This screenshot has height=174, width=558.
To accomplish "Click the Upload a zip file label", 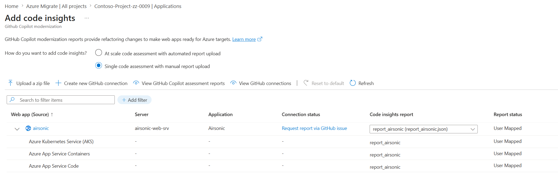I will (x=33, y=83).
